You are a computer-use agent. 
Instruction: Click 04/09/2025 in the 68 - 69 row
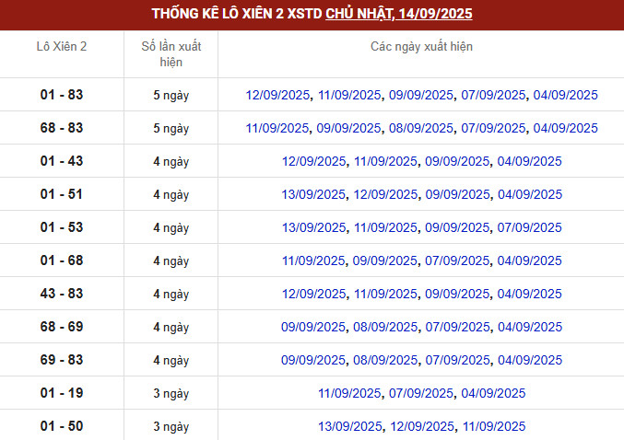(x=530, y=327)
